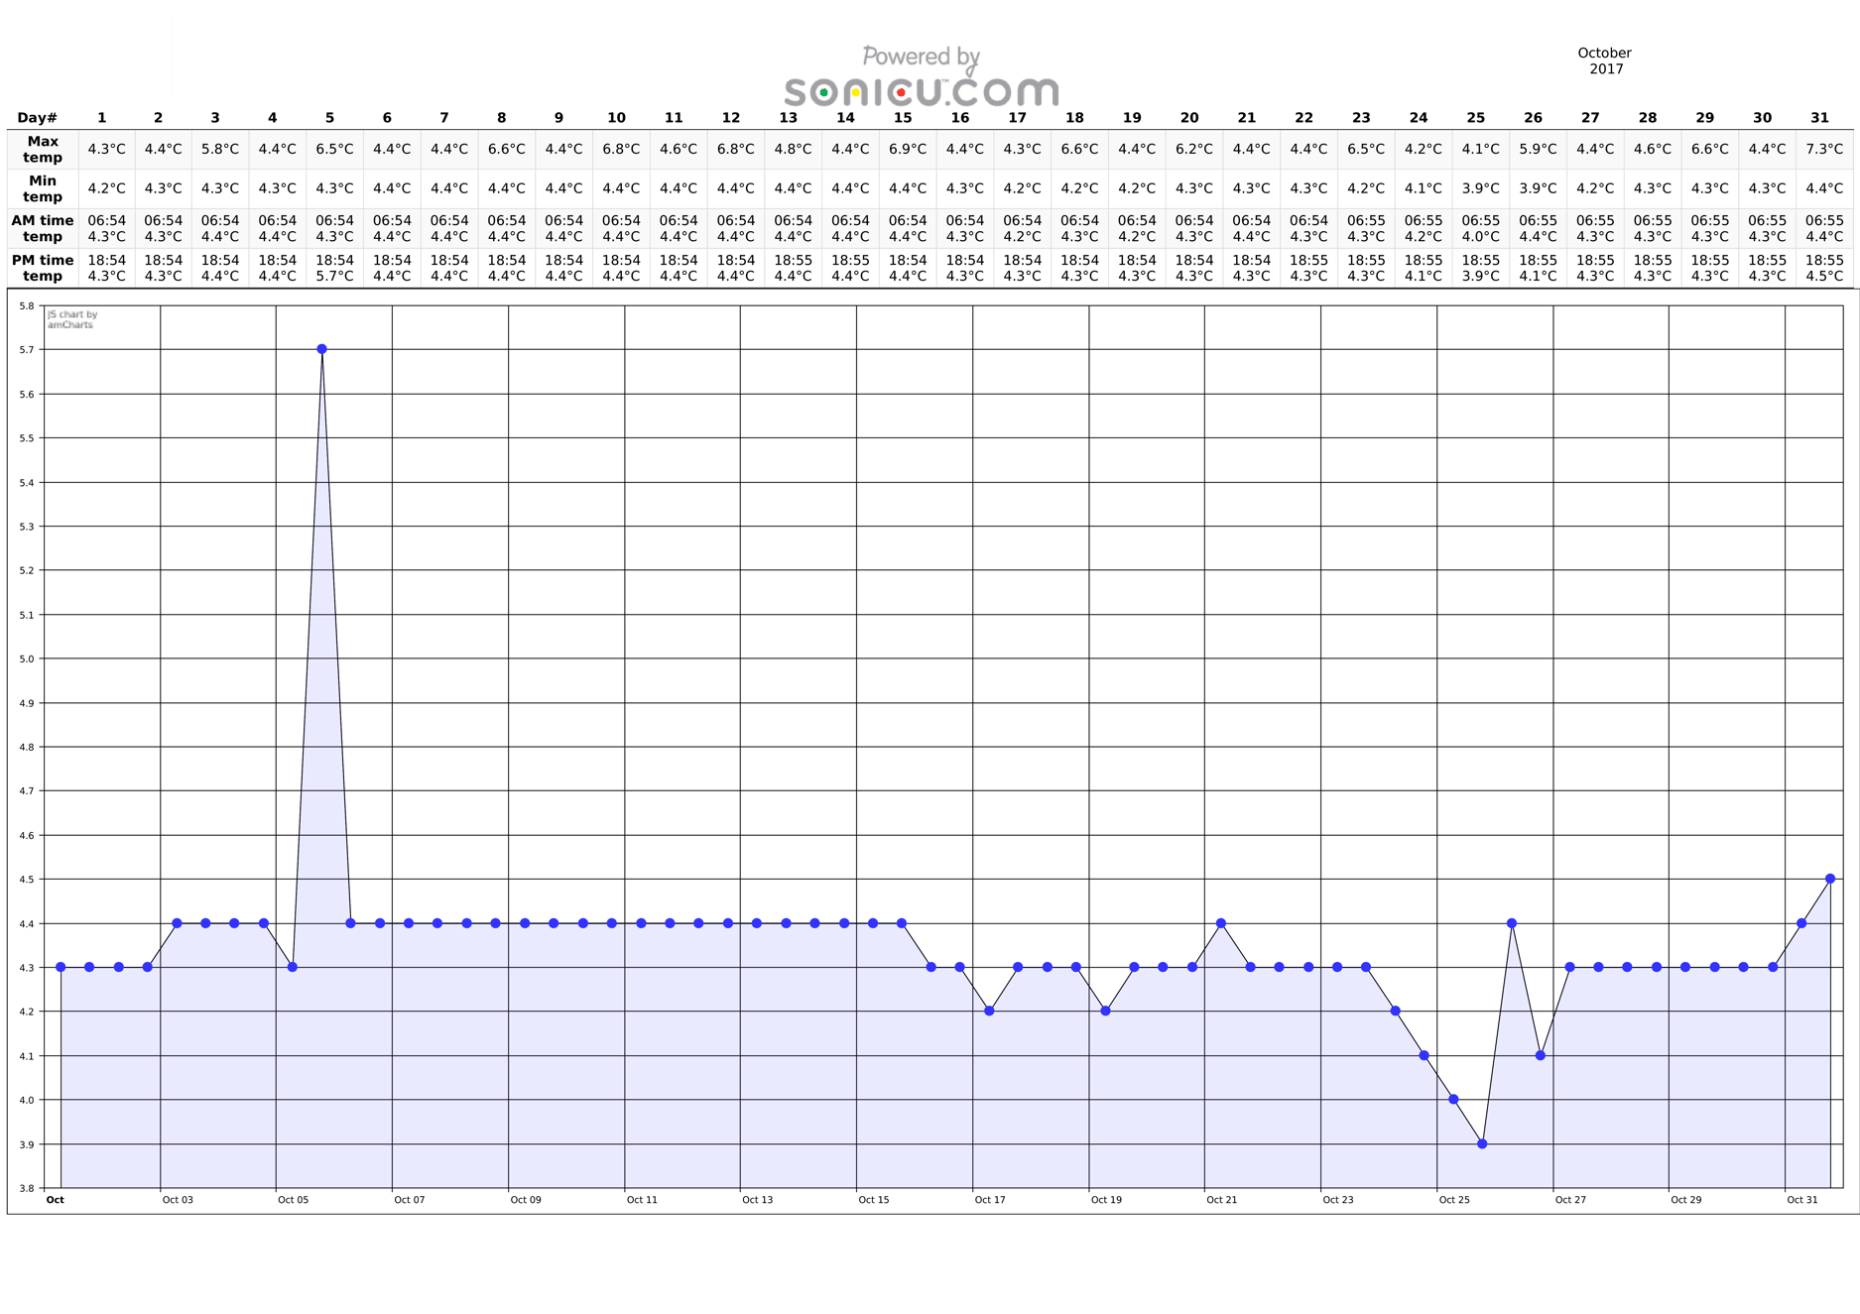1860x1314 pixels.
Task: Expand the October 2017 date selector
Action: click(x=1607, y=61)
